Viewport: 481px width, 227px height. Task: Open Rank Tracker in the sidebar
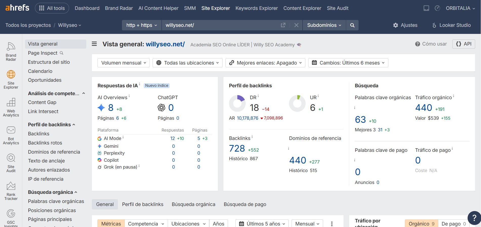click(11, 191)
